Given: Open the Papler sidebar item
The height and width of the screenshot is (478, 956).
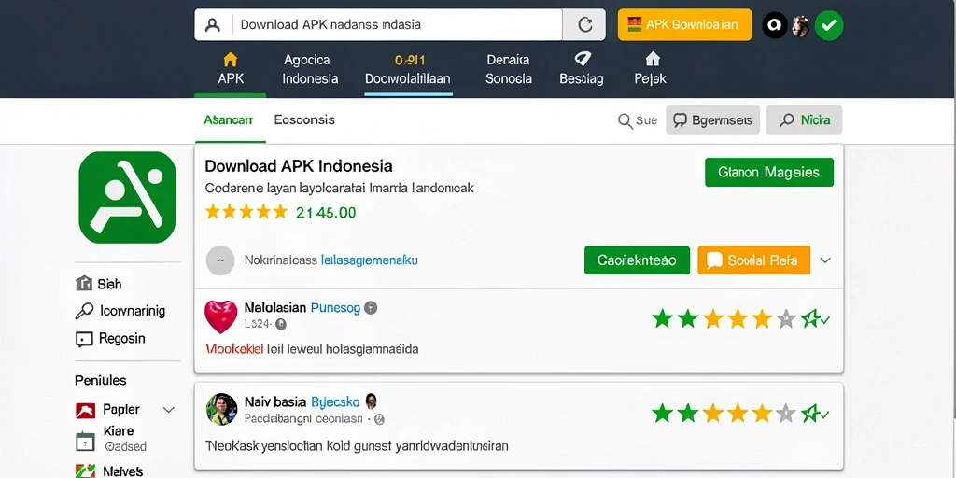Looking at the screenshot, I should [108, 409].
